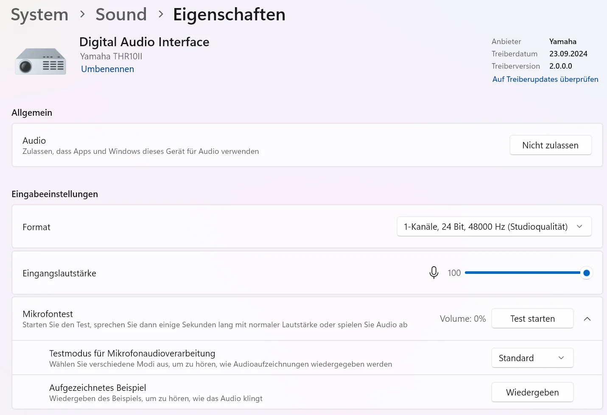This screenshot has width=607, height=415.
Task: Play recorded sample with Wiedergeben
Action: click(x=532, y=393)
